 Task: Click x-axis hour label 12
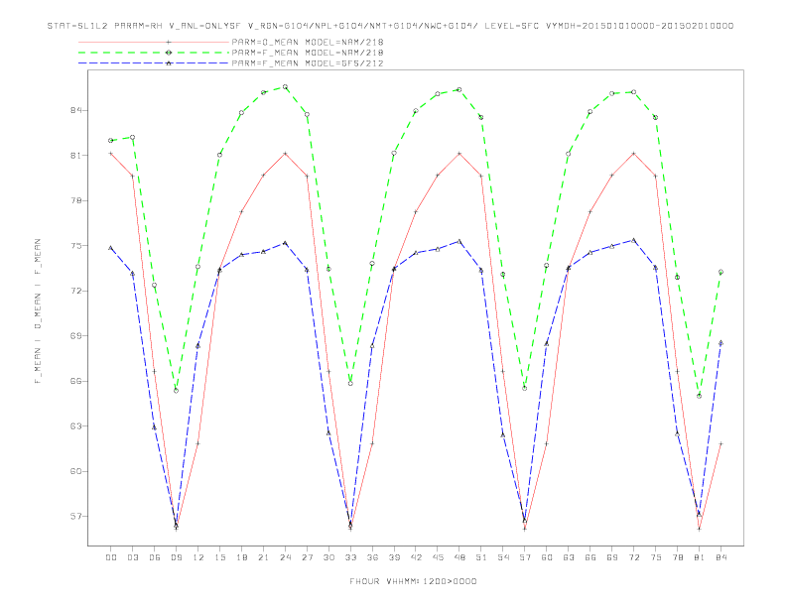pyautogui.click(x=198, y=557)
